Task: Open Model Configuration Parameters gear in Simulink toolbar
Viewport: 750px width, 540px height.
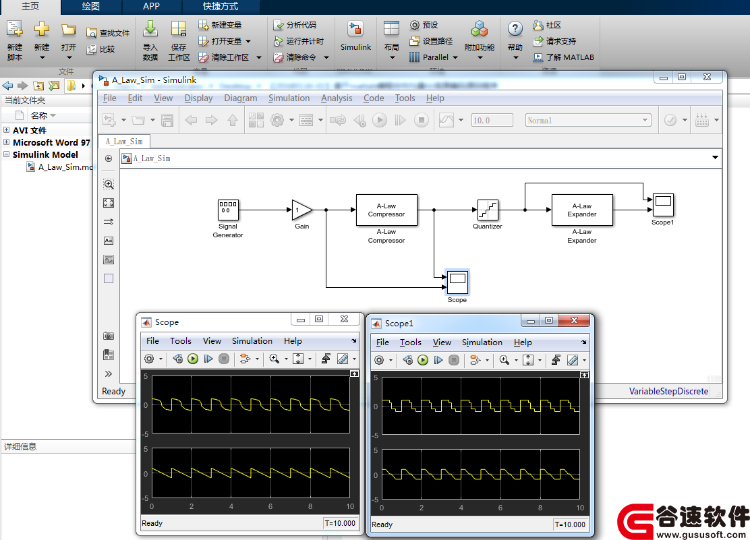Action: coord(277,120)
